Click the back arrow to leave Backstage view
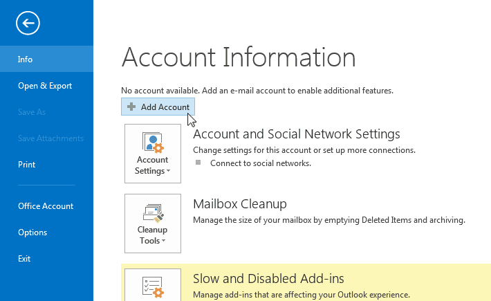Screen dimensions: 491x301 (x=28, y=23)
